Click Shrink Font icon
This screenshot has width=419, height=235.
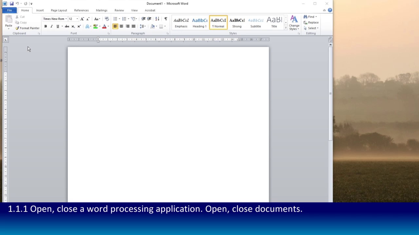[x=88, y=19]
